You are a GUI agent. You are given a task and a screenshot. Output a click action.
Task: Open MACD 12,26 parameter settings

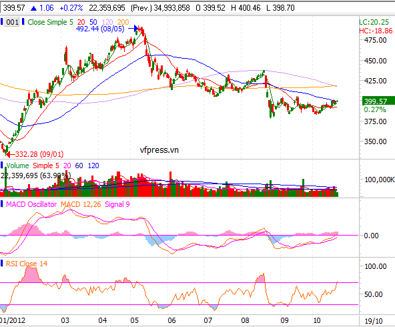coord(81,204)
